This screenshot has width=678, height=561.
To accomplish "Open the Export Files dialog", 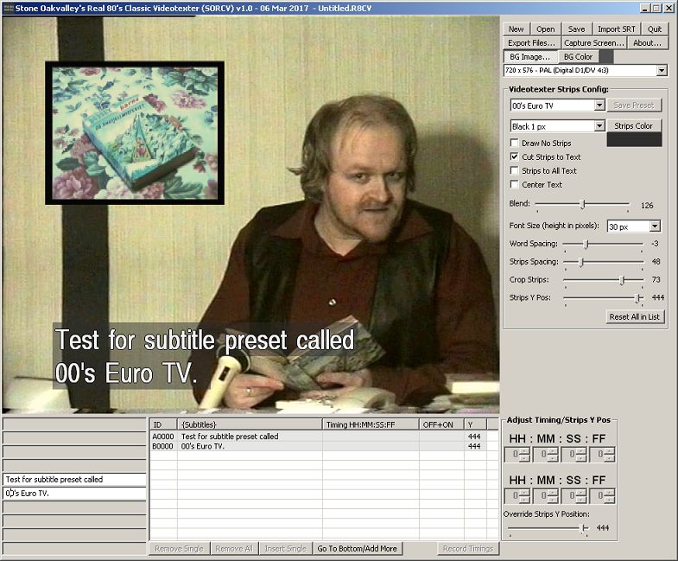I will click(531, 42).
